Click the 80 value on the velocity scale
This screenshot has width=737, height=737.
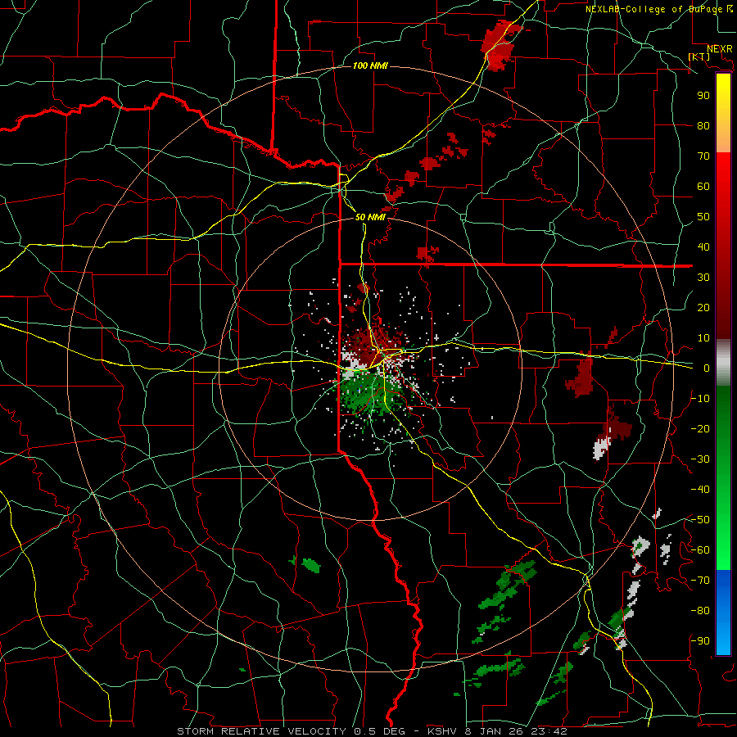coord(703,126)
